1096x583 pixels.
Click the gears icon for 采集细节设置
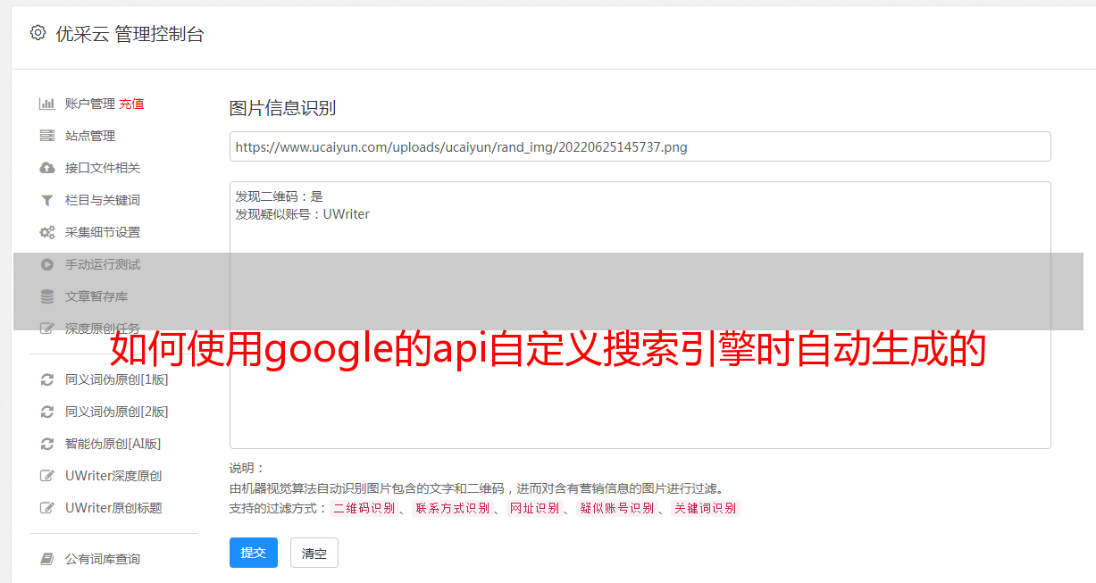pos(47,232)
